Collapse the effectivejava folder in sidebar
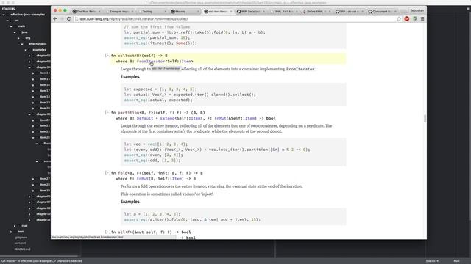The height and width of the screenshot is (264, 471). pyautogui.click(x=22, y=44)
